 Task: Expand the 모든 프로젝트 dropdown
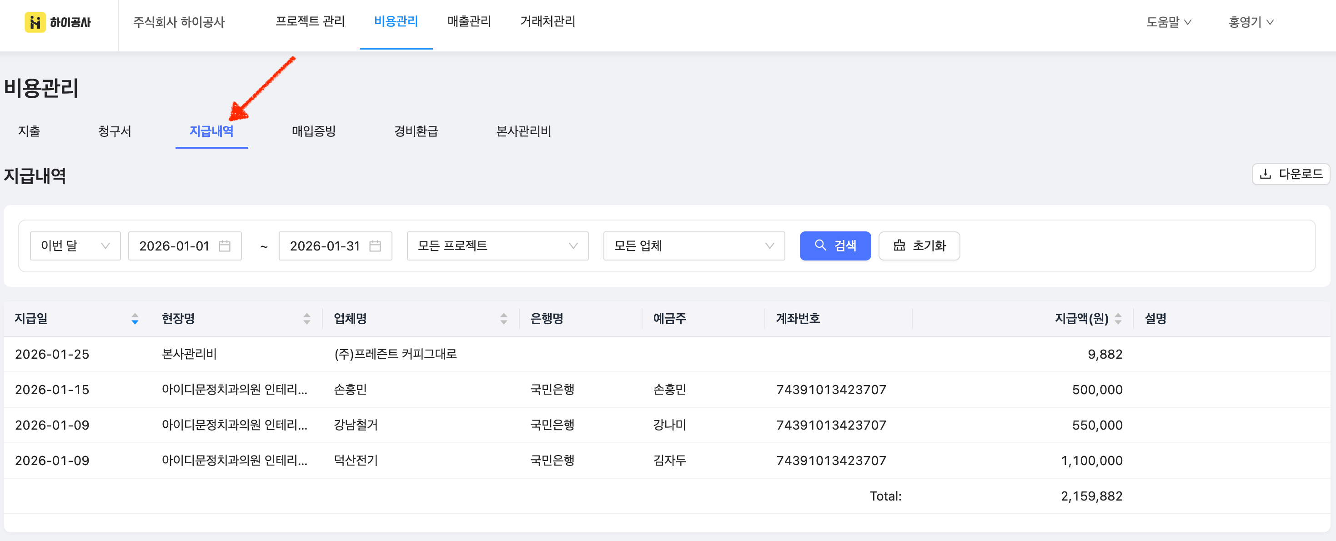coord(497,246)
